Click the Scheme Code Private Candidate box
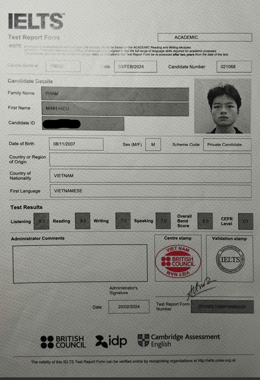The image size is (260, 380). pos(227,144)
